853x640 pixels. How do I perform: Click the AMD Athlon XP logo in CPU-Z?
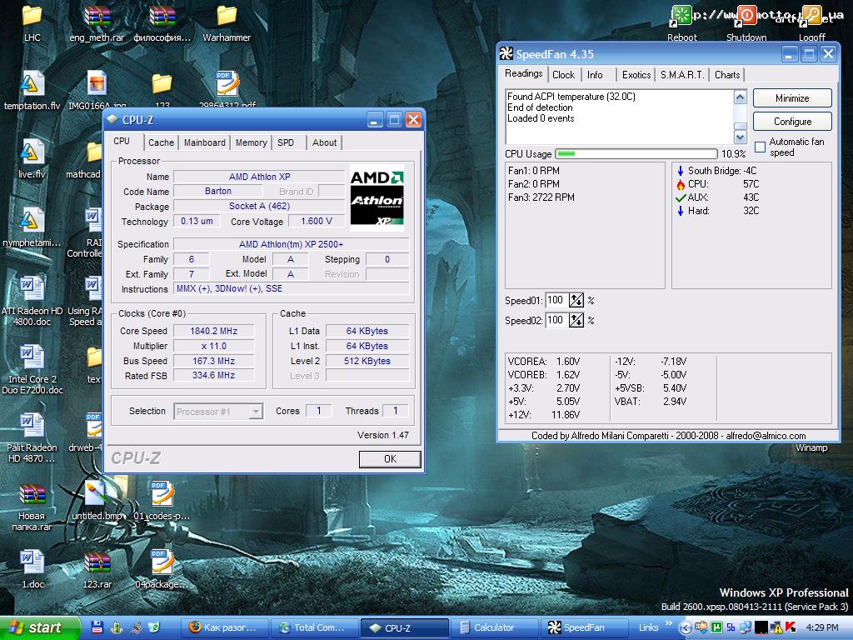coord(377,197)
